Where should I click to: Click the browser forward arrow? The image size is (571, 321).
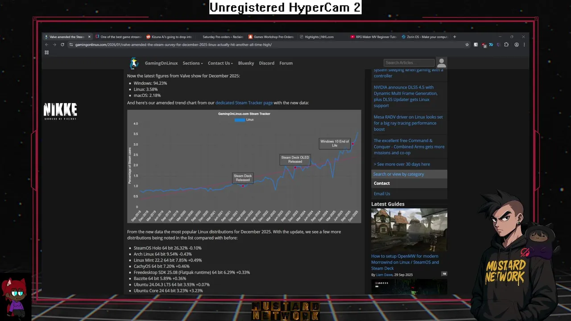pyautogui.click(x=54, y=45)
